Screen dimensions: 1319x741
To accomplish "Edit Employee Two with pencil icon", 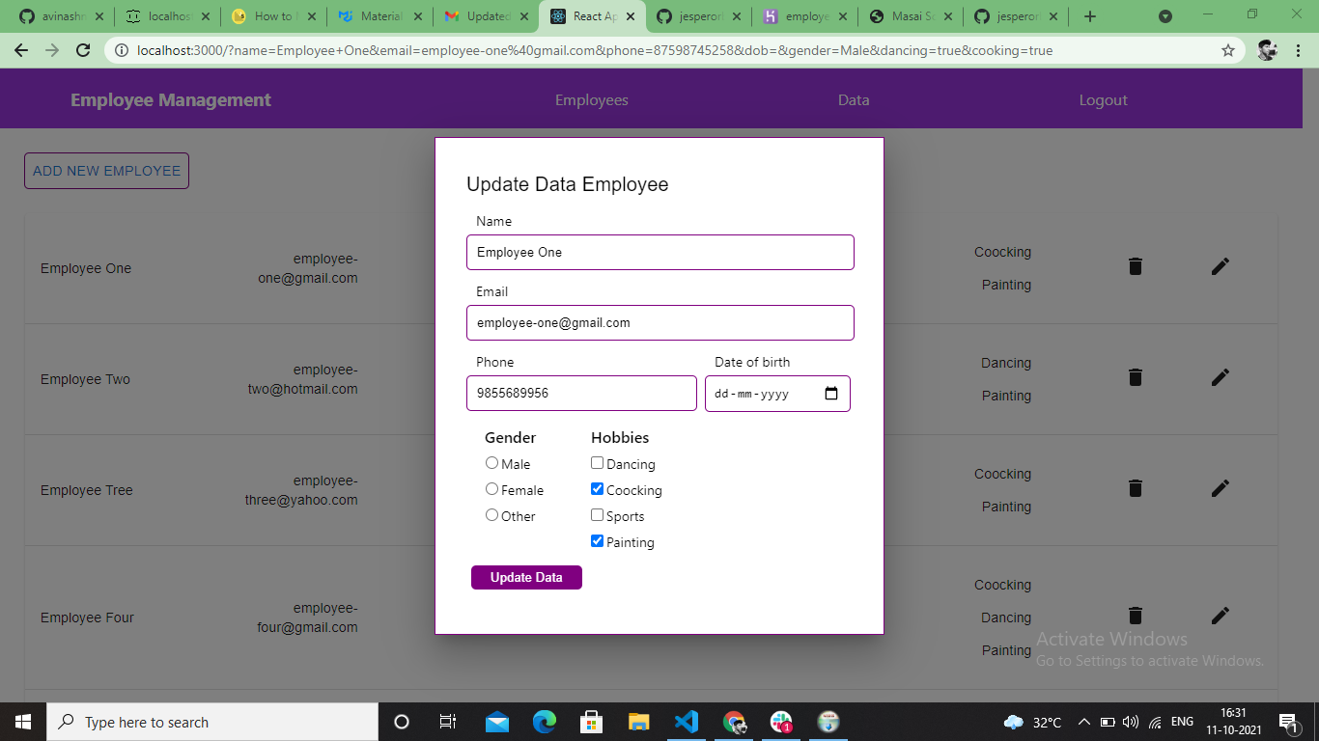I will pyautogui.click(x=1221, y=377).
